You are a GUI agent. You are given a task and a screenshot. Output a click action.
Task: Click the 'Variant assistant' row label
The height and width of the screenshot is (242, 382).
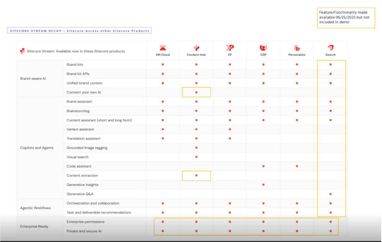80,129
